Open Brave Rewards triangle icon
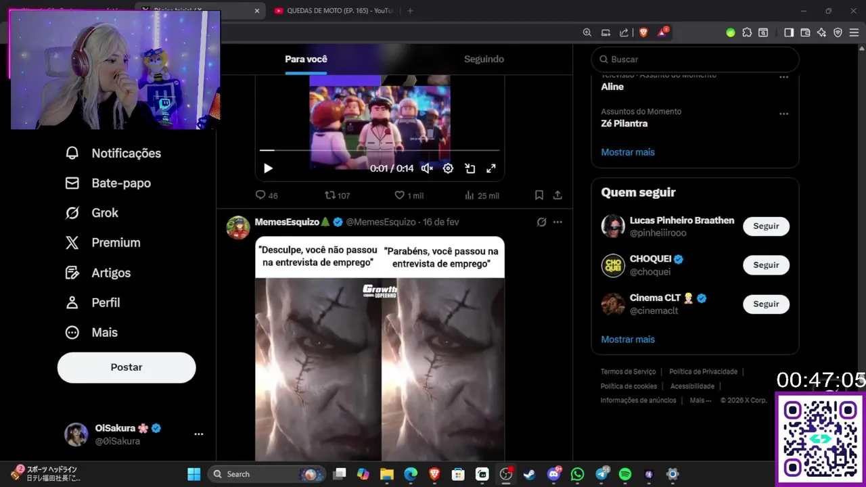Screen dimensions: 866x487 point(662,32)
